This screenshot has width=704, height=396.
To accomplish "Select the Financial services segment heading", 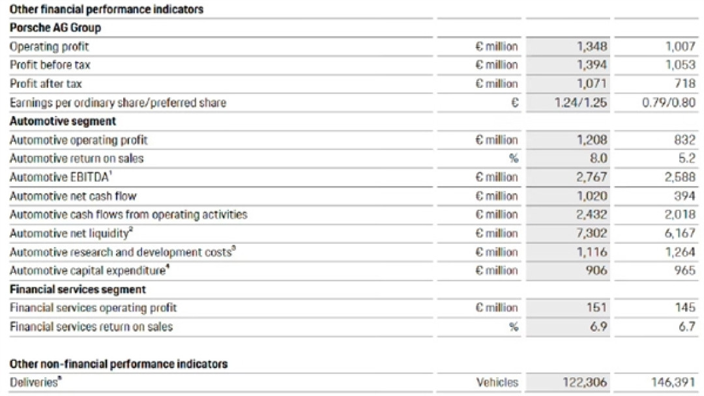I will pyautogui.click(x=78, y=289).
